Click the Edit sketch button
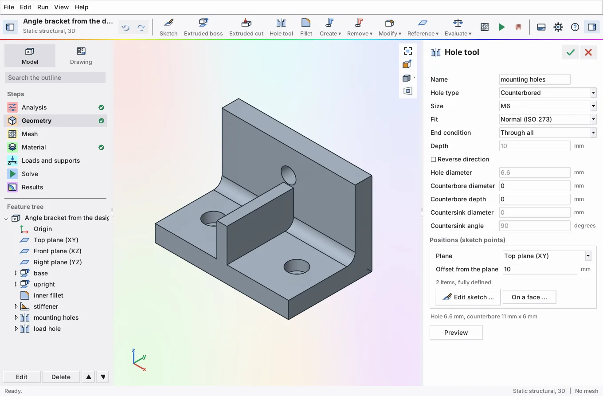This screenshot has height=396, width=603. click(x=468, y=297)
